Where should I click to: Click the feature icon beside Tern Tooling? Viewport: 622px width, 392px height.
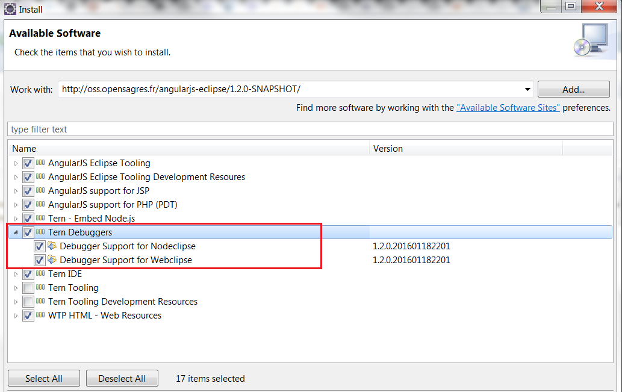click(39, 288)
